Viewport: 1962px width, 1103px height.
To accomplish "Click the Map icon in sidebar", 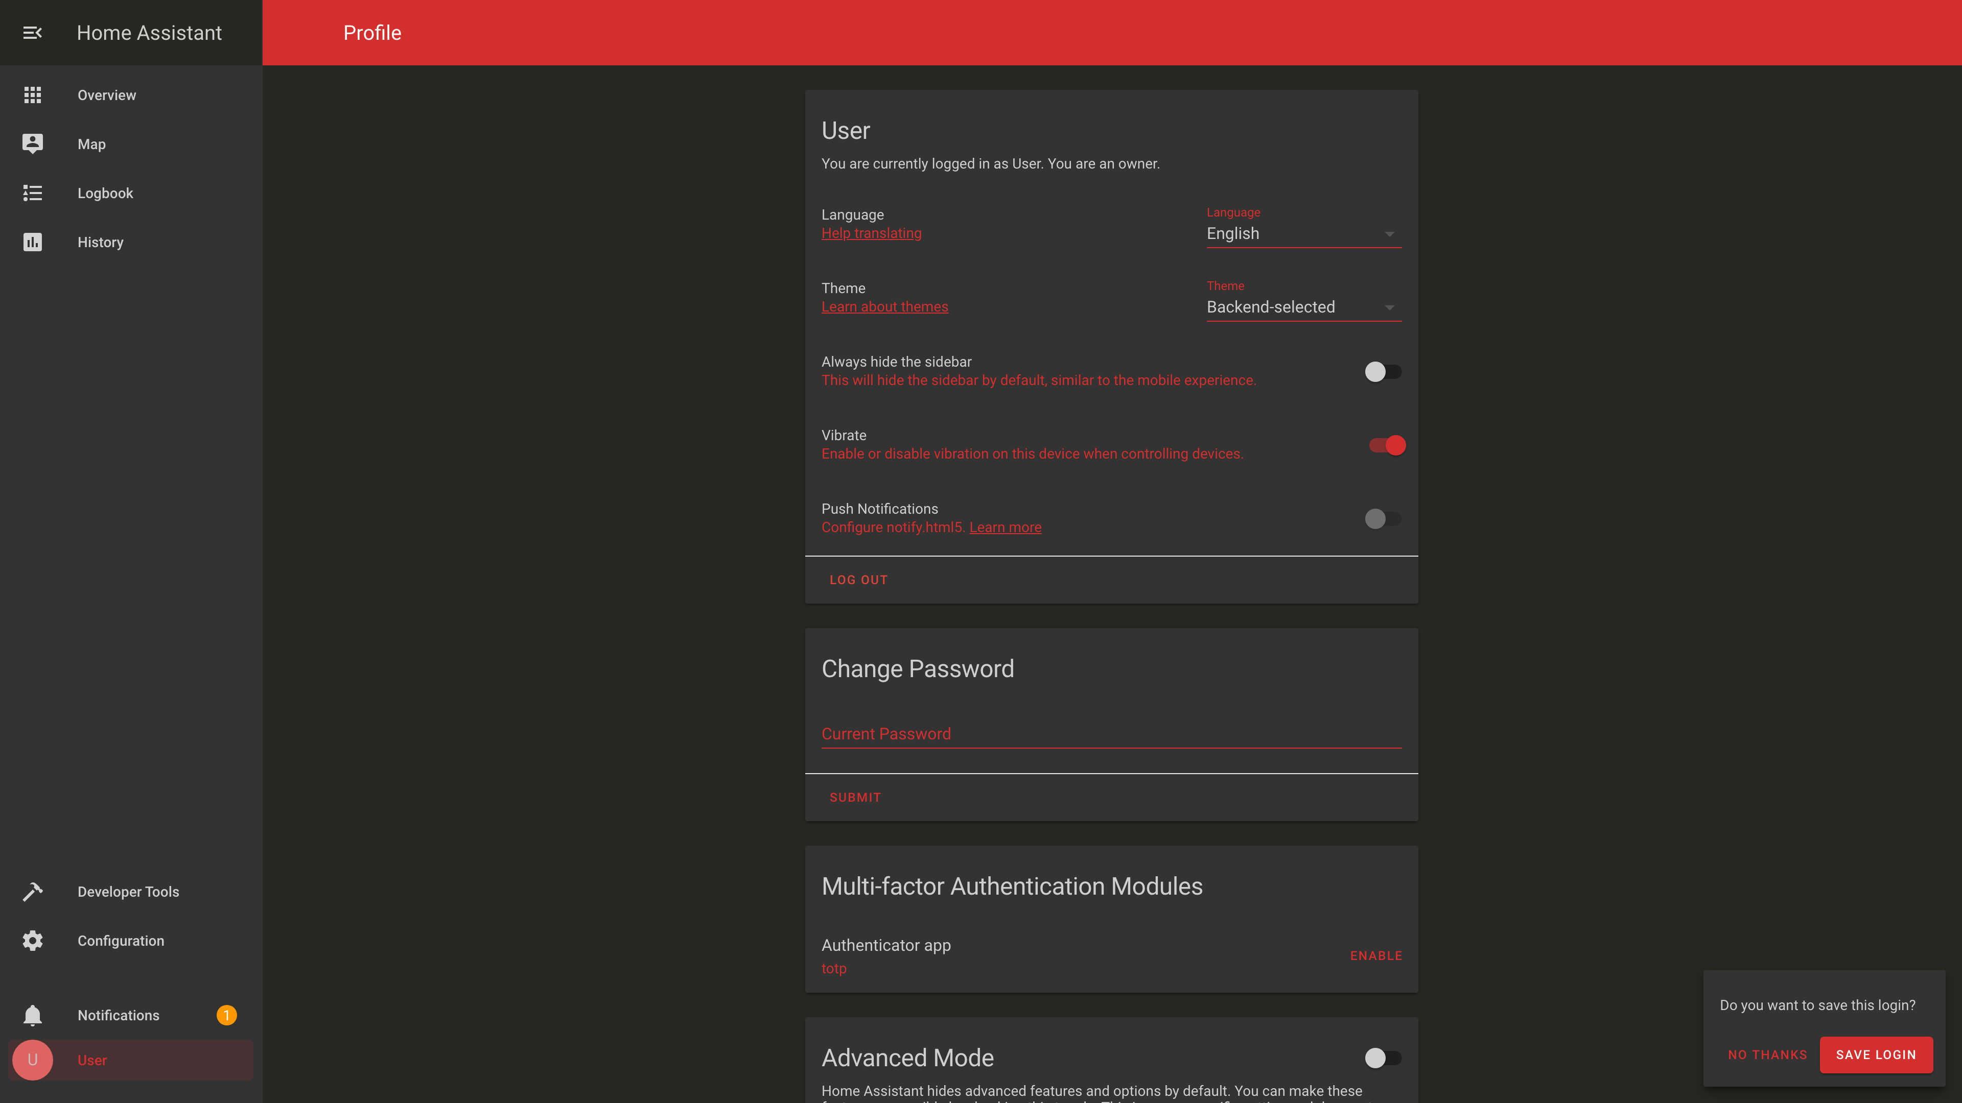I will (x=32, y=144).
